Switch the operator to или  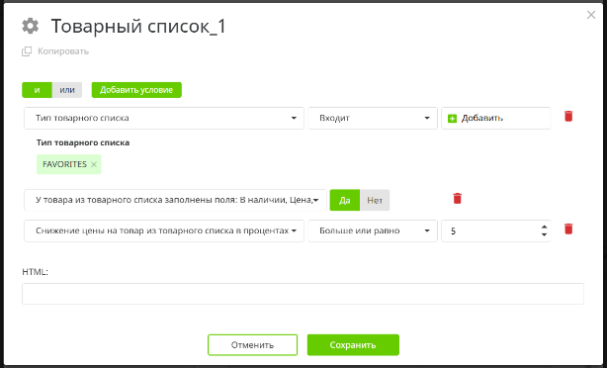(x=67, y=90)
